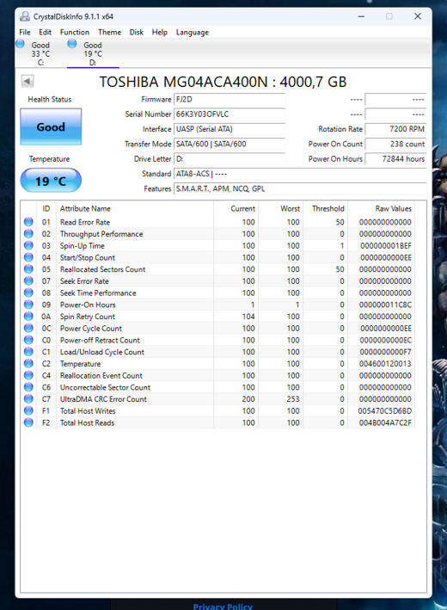Open the Function menu
447x610 pixels.
75,33
